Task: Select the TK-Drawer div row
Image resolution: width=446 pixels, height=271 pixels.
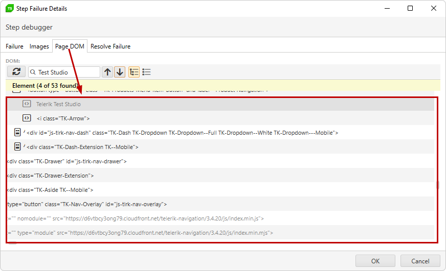Action: [x=221, y=161]
